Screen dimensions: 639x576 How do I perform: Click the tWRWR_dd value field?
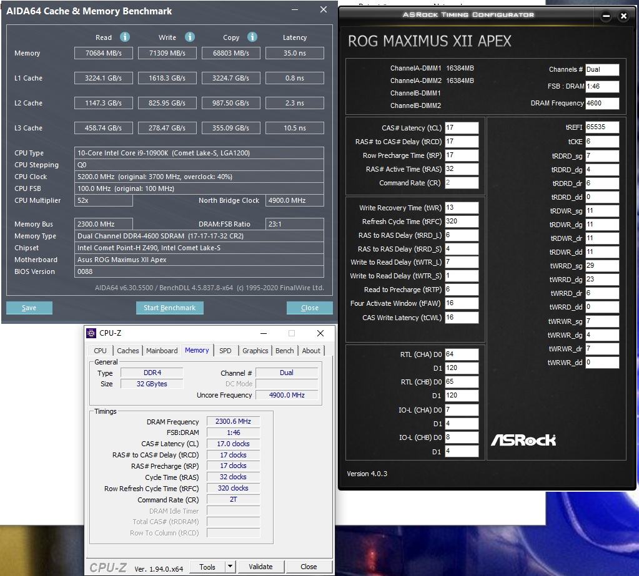pyautogui.click(x=602, y=363)
